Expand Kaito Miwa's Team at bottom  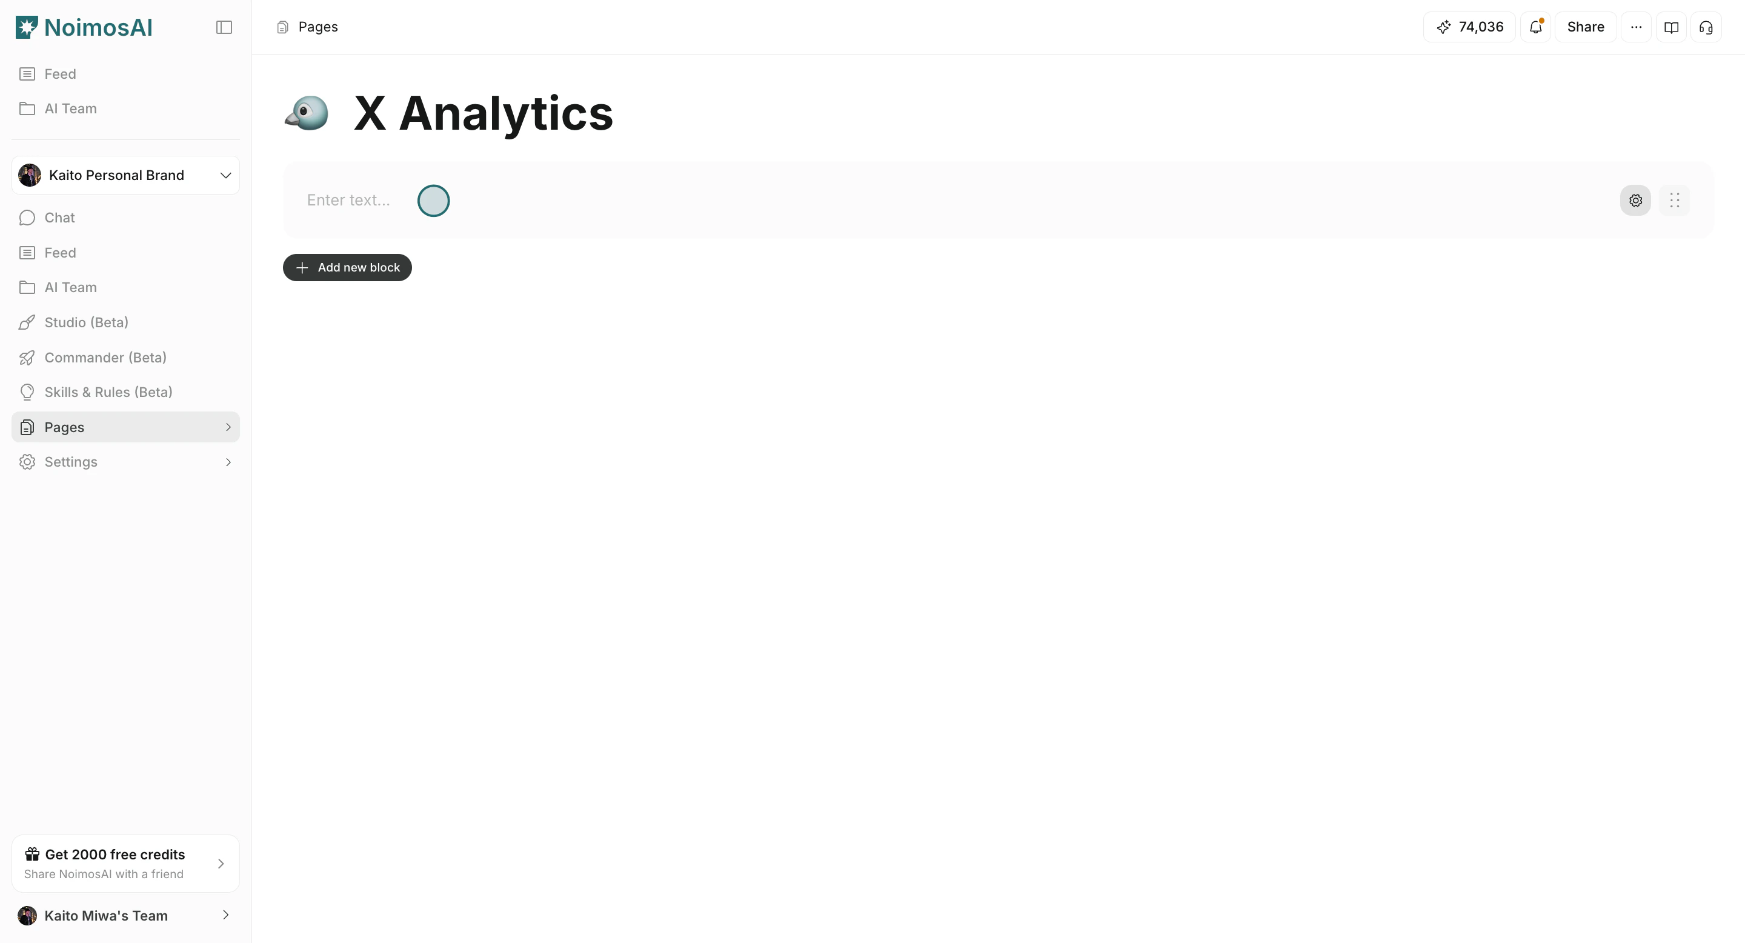pos(125,915)
